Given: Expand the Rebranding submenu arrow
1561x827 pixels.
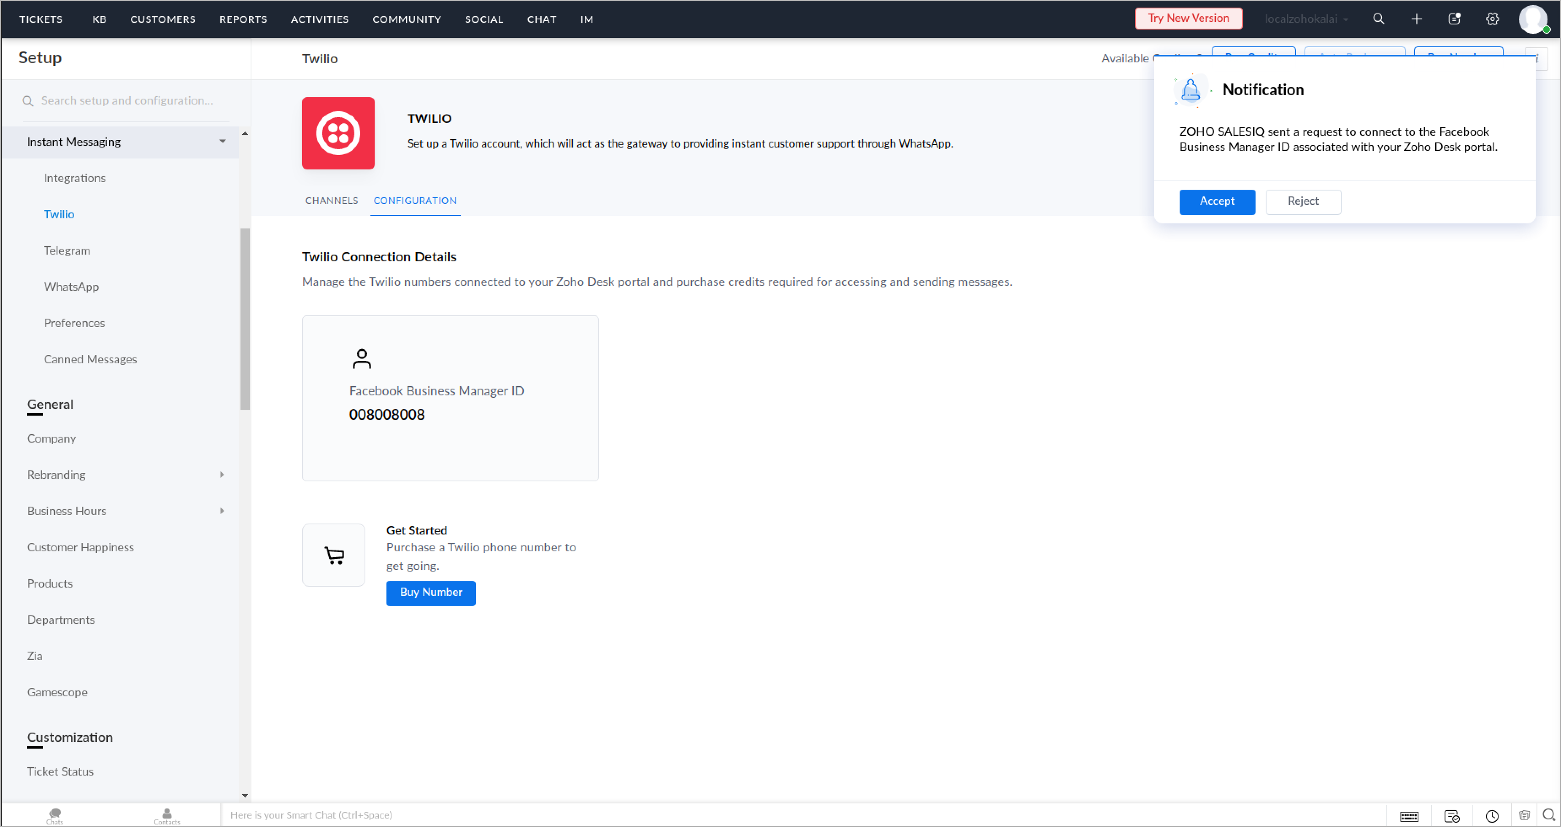Looking at the screenshot, I should (x=222, y=475).
